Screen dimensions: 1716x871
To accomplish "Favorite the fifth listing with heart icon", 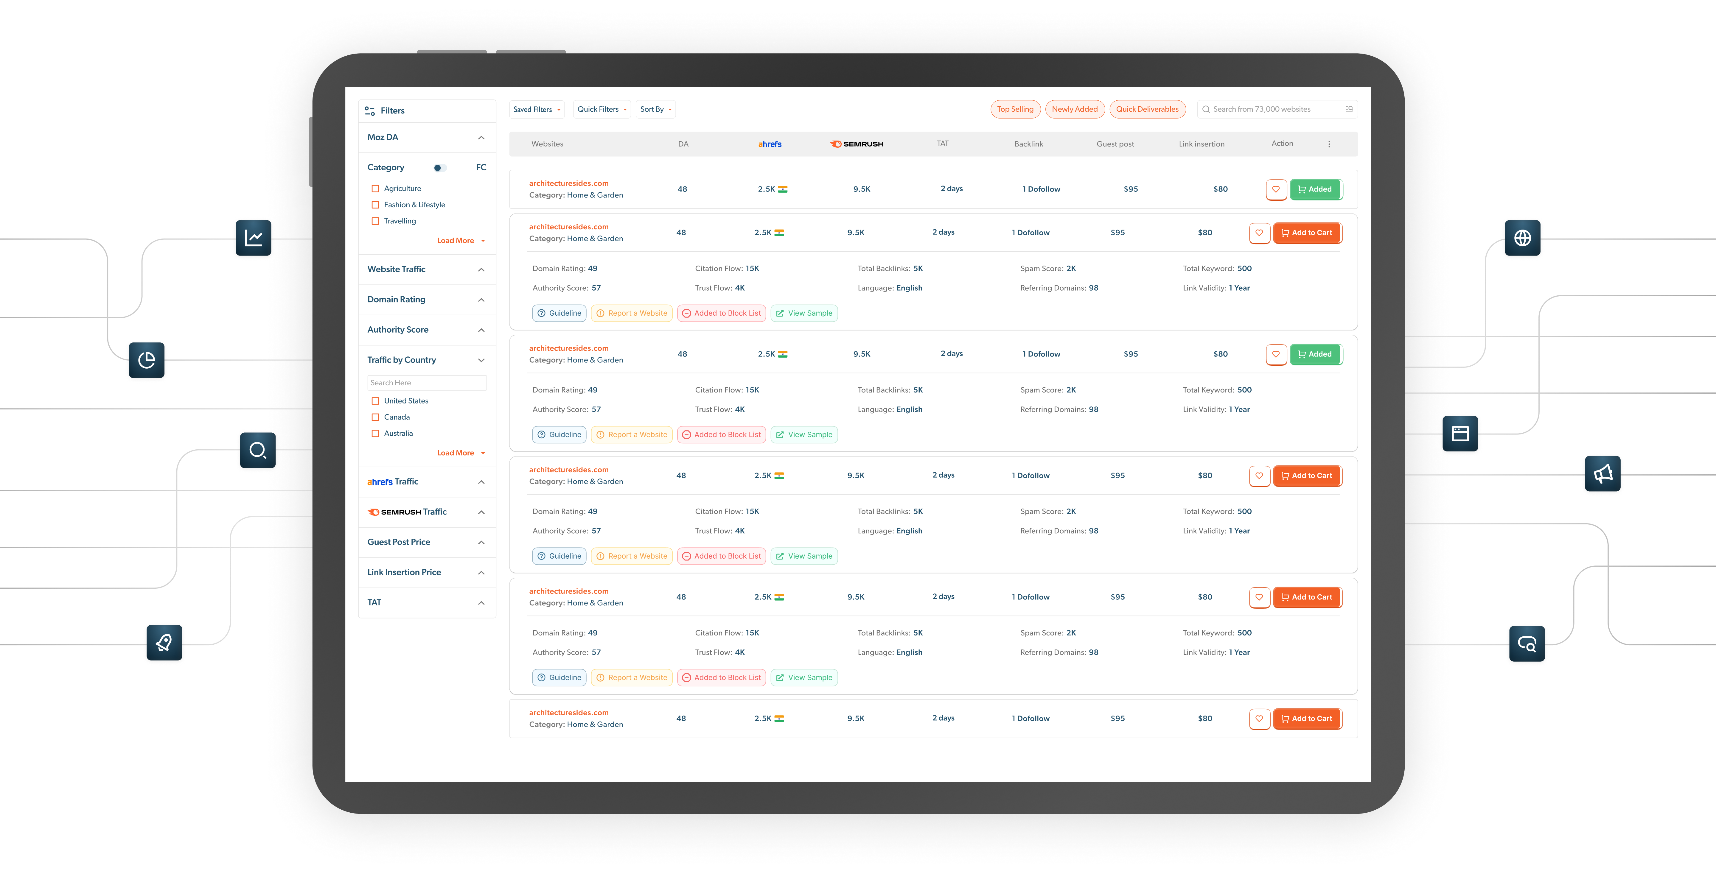I will [x=1259, y=597].
